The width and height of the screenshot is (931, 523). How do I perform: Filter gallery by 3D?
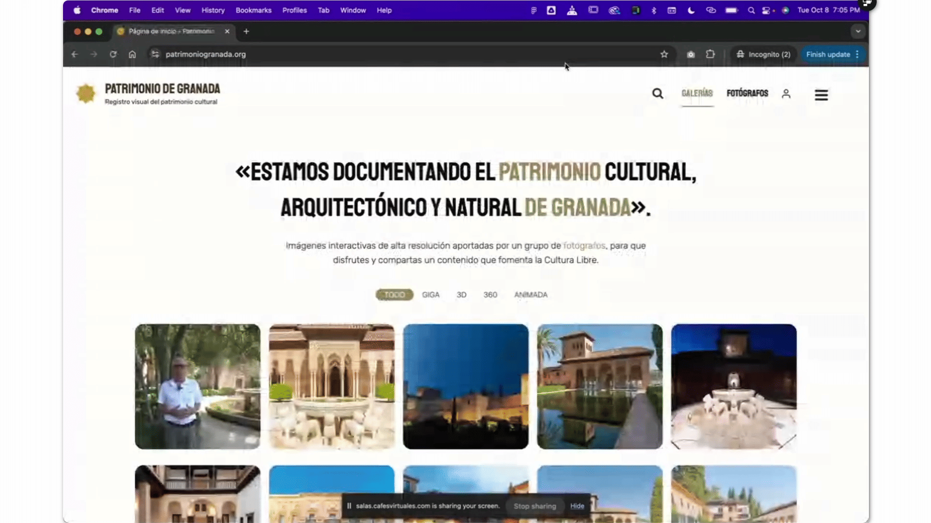[462, 294]
